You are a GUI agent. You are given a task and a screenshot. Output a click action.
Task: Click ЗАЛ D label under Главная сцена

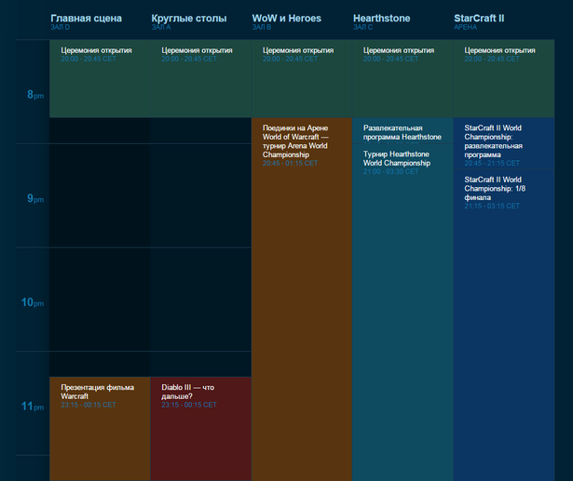tap(60, 27)
